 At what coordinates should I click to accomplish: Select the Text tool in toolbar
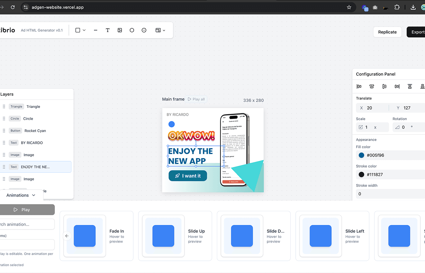(107, 31)
